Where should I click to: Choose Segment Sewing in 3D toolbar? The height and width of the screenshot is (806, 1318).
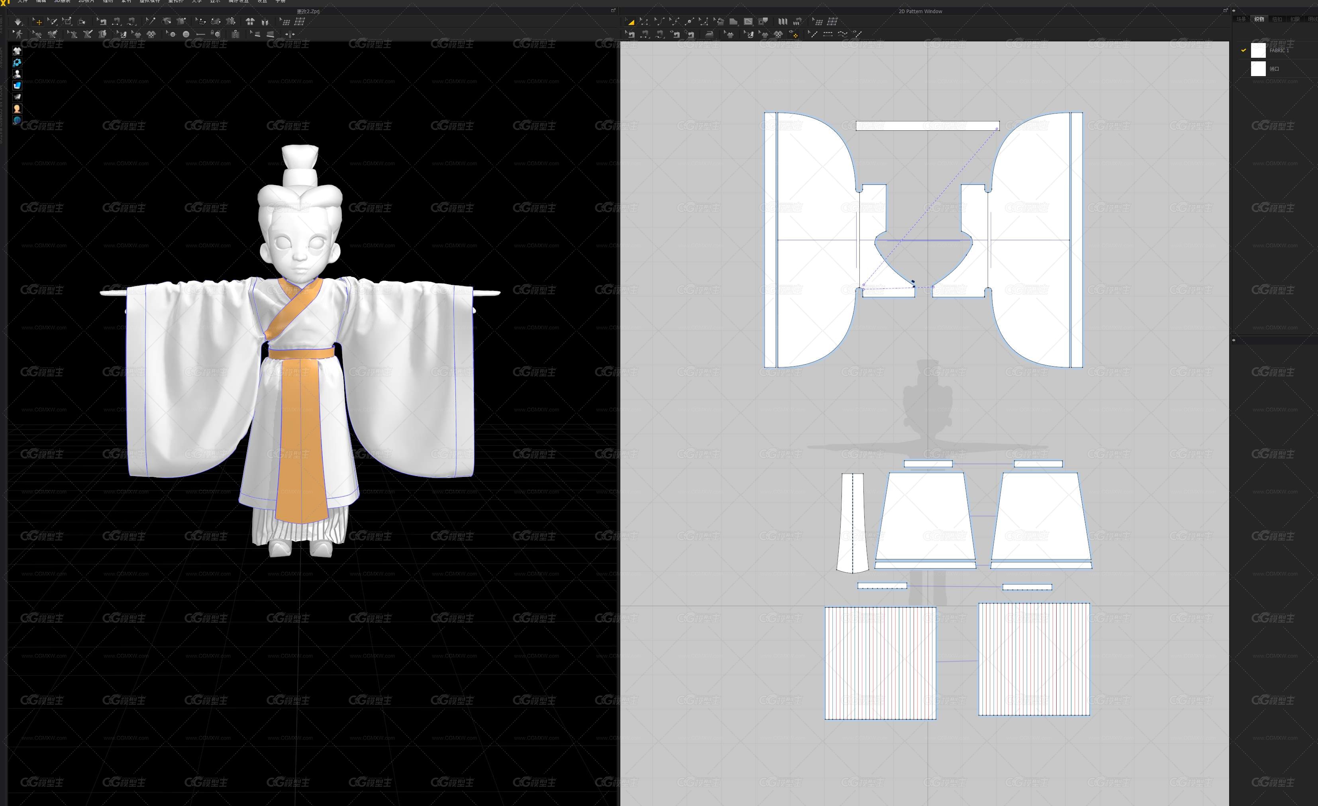[117, 22]
